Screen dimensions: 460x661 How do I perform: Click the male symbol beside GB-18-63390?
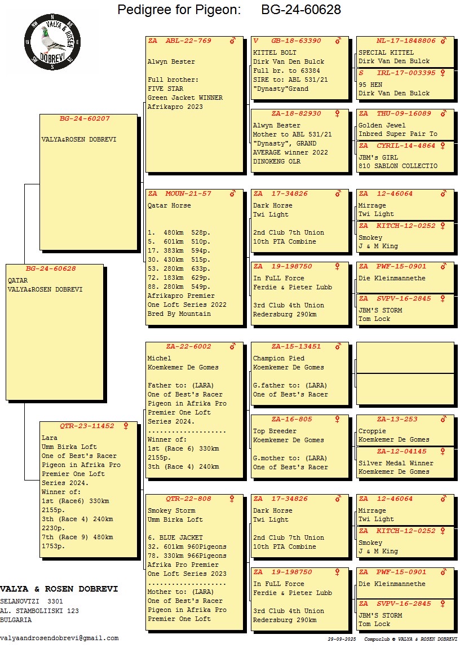(x=338, y=41)
